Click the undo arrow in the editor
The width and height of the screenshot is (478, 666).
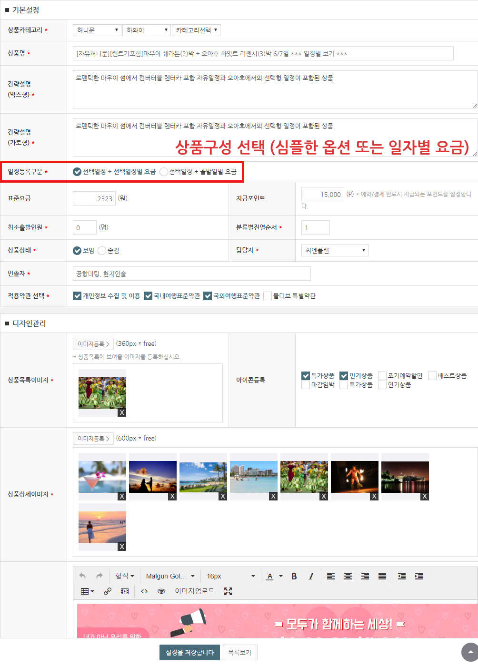[82, 576]
